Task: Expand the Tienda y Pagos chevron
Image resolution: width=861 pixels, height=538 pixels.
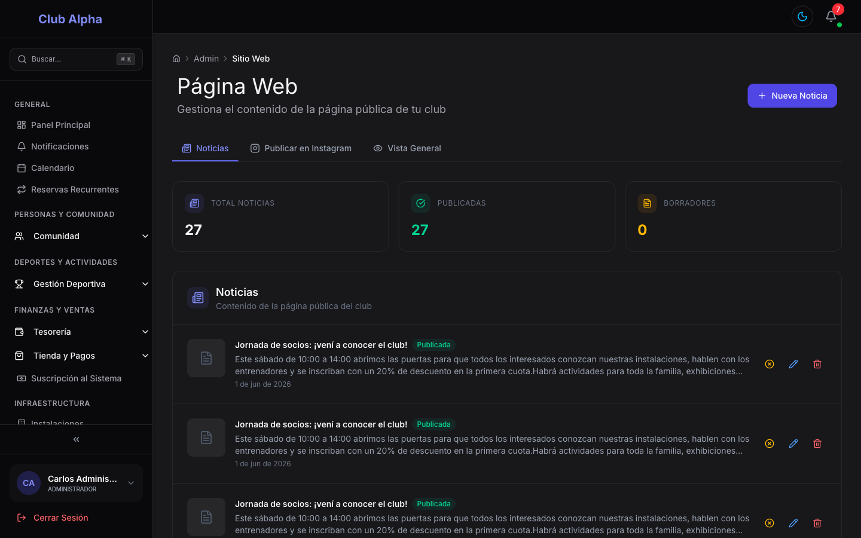Action: (145, 356)
